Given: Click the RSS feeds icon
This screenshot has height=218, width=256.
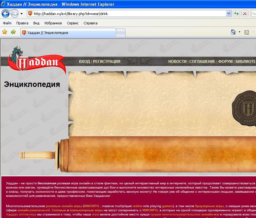Looking at the screenshot, I should 246,32.
